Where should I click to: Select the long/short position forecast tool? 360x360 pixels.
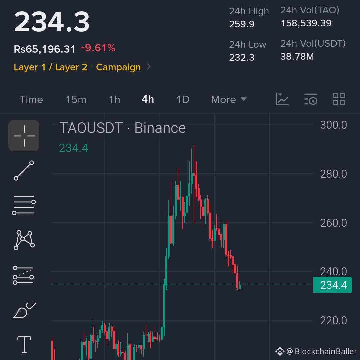point(23,275)
